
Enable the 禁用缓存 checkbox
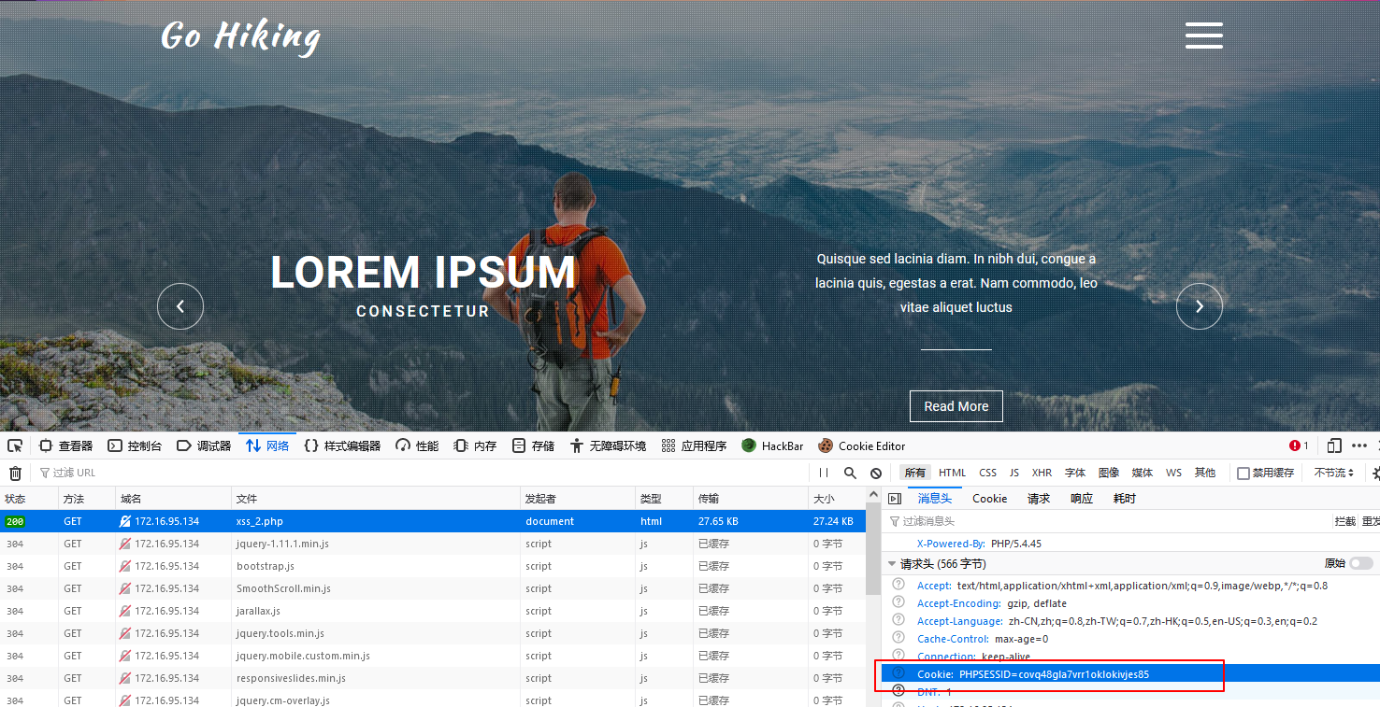[1243, 474]
